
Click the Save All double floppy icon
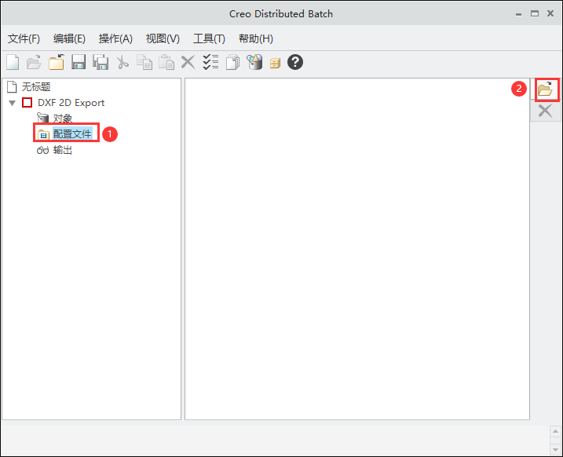101,62
